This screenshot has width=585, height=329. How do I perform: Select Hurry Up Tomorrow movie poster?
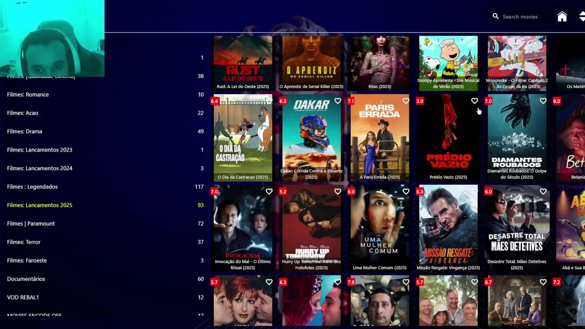coord(311,228)
